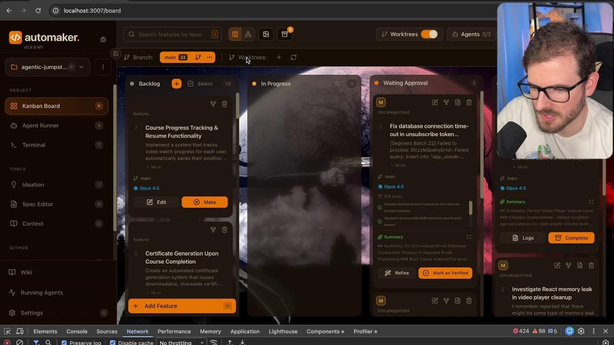
Task: Click the orange add backlog feature icon
Action: click(177, 84)
